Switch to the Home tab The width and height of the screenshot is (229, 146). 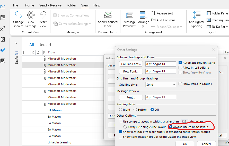click(x=29, y=5)
